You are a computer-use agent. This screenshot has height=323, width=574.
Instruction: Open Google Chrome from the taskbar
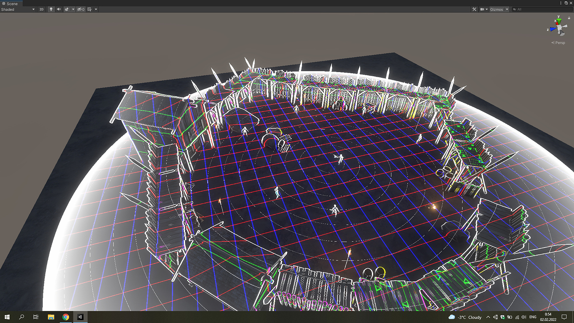[66, 317]
